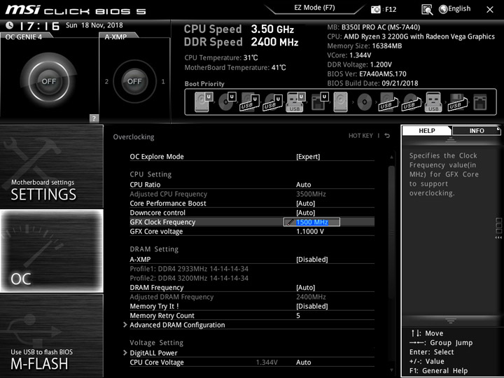Viewport: 504px width, 378px height.
Task: Click the F12 screenshot camera icon
Action: click(375, 9)
